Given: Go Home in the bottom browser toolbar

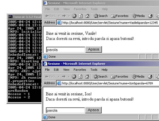Looking at the screenshot, I should pos(87,76).
